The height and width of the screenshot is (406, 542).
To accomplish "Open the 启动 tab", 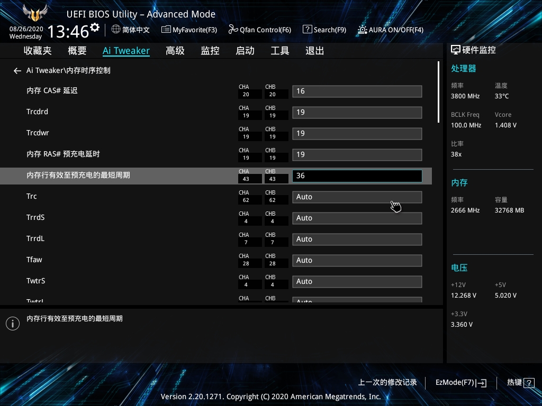I will (x=245, y=51).
